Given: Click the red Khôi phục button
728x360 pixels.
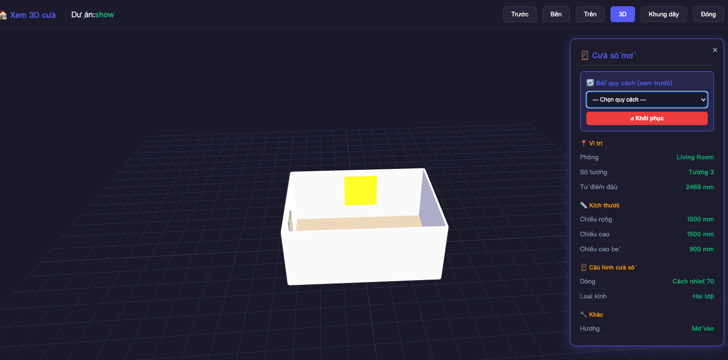Looking at the screenshot, I should tap(647, 118).
